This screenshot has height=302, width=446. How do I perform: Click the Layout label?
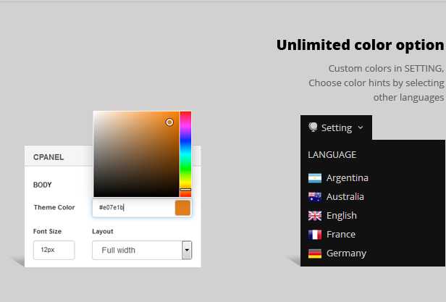[x=103, y=232]
